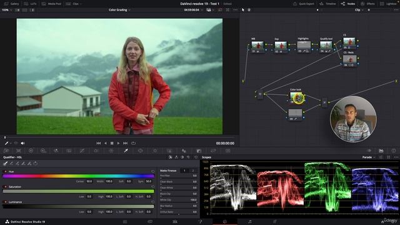The width and height of the screenshot is (400, 225).
Task: Click the viewer eyedropper picker icon
Action: [x=7, y=143]
